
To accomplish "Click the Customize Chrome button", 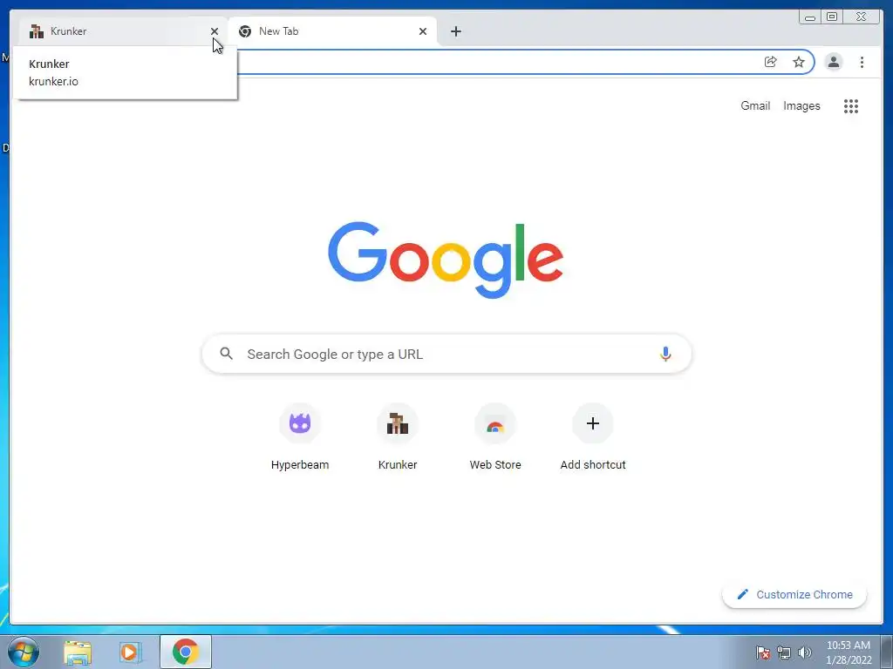I will click(x=794, y=594).
